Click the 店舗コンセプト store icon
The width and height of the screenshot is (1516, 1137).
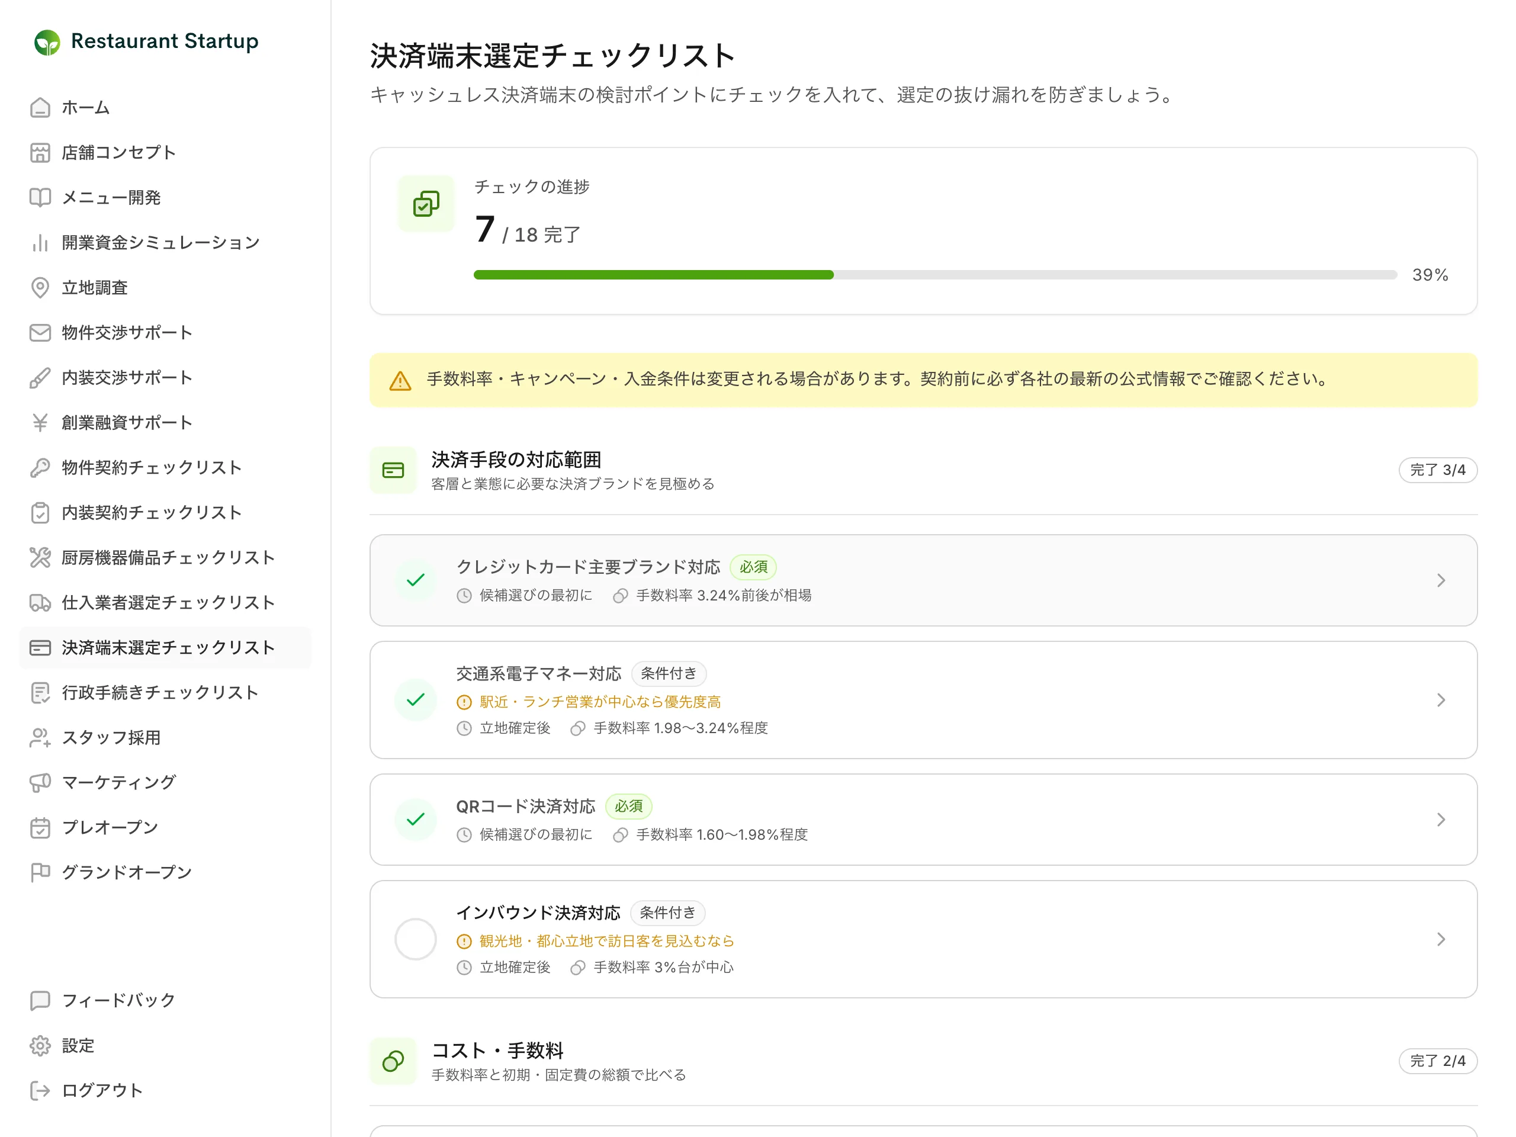coord(40,153)
